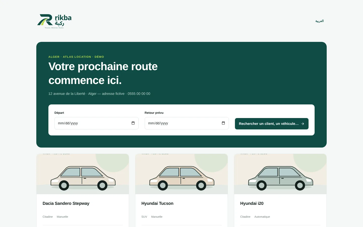Image resolution: width=363 pixels, height=227 pixels.
Task: Click the 'Retour prévu' field label
Action: point(154,113)
